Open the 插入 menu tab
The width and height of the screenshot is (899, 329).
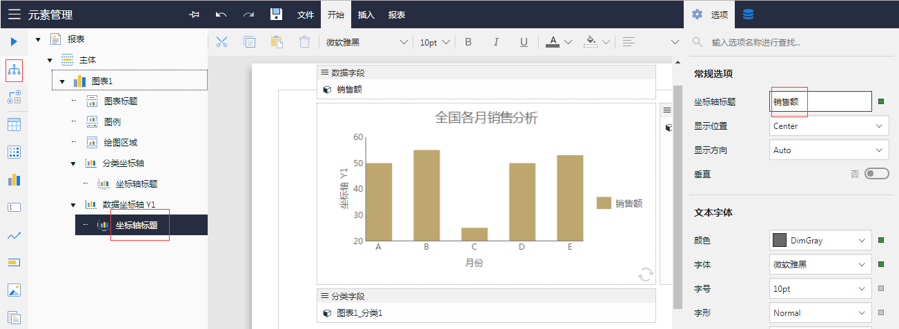point(366,14)
